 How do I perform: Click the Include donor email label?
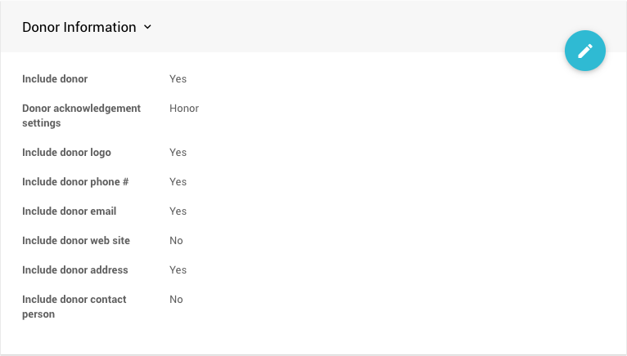point(69,211)
